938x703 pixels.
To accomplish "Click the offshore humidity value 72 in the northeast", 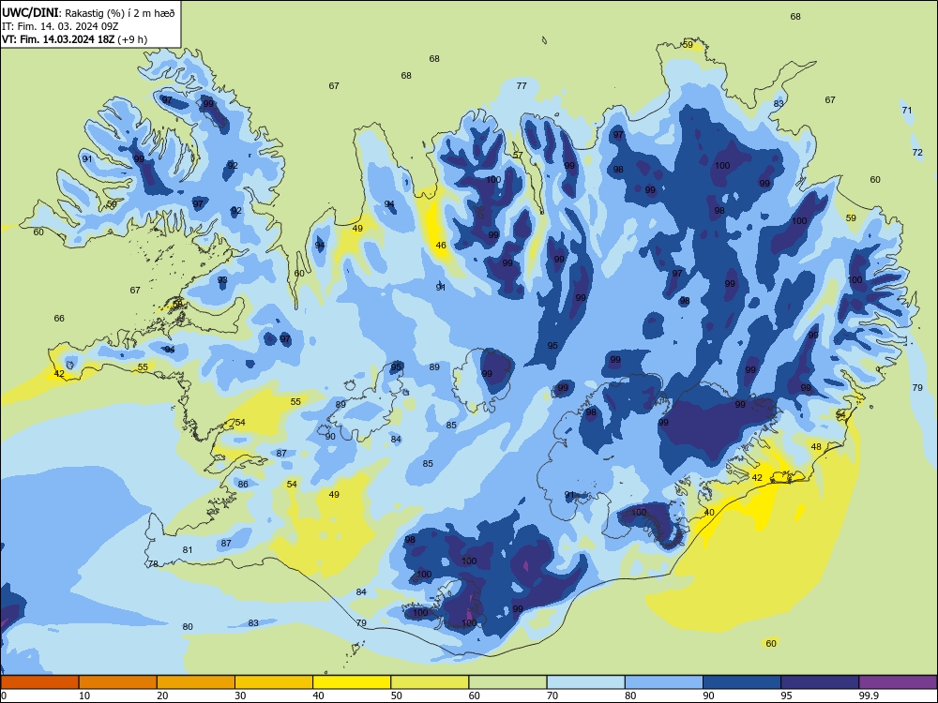I will point(917,153).
